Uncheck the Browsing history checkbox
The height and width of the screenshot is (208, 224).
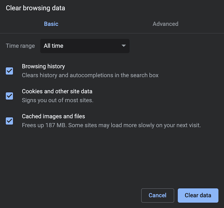pyautogui.click(x=10, y=71)
